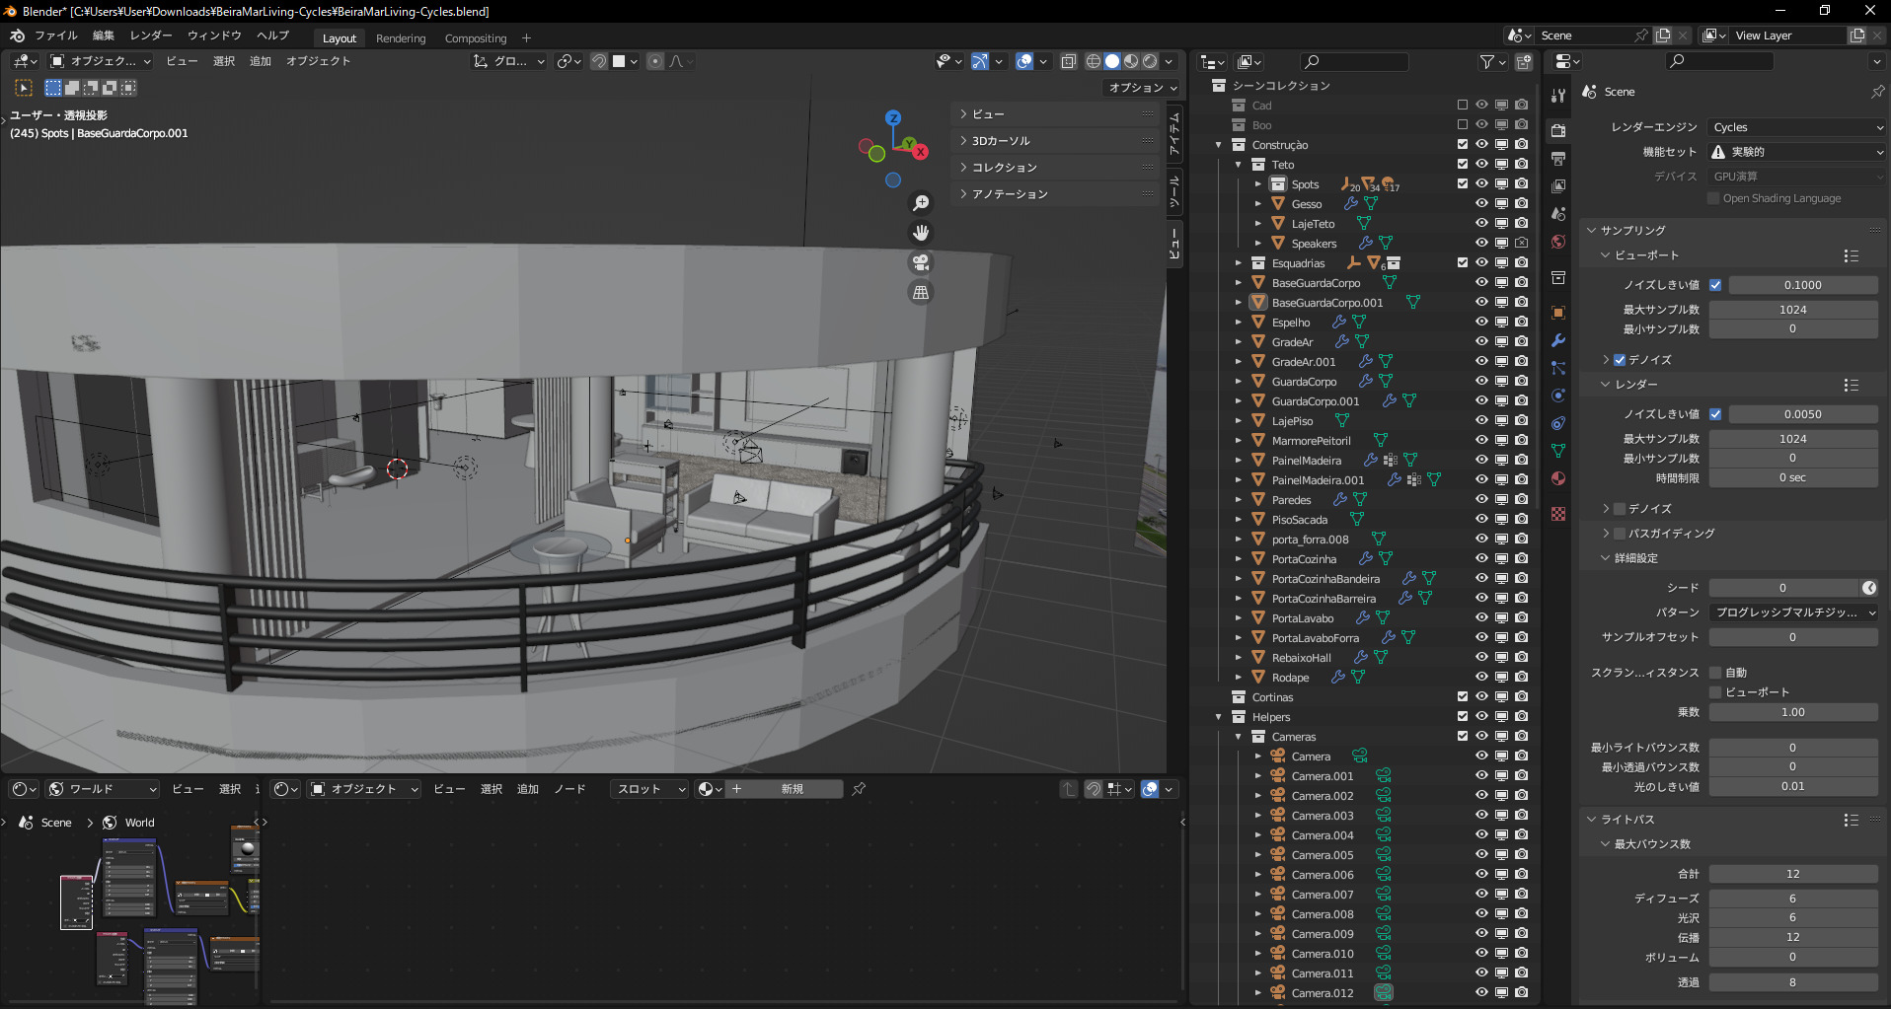Open the Render properties tab
The height and width of the screenshot is (1009, 1891).
[1558, 130]
